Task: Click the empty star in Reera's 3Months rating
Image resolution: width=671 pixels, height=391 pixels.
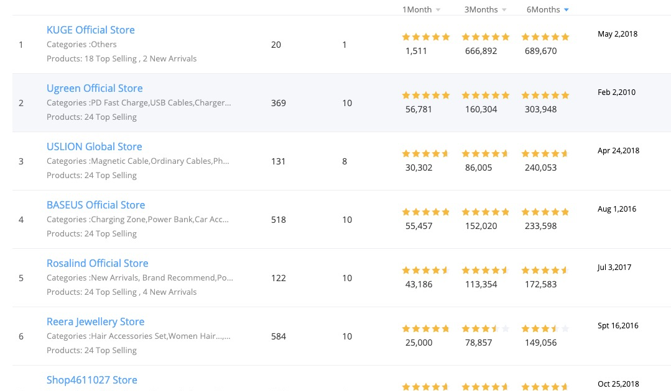Action: [505, 328]
